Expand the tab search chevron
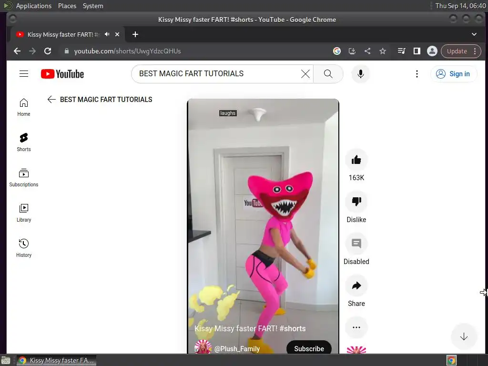The image size is (488, 366). (474, 34)
